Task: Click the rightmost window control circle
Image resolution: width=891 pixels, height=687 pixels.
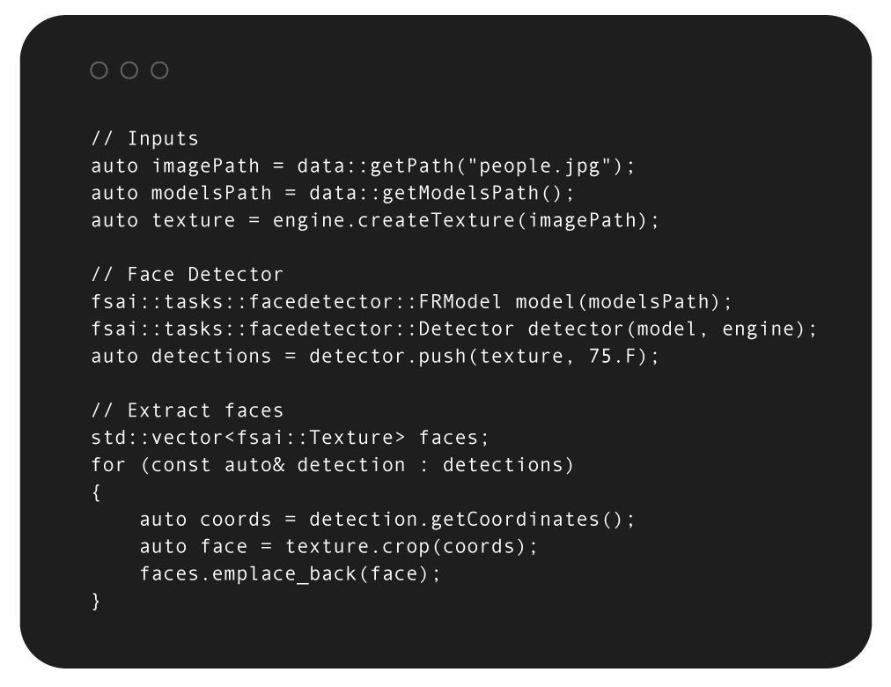Action: pos(159,70)
